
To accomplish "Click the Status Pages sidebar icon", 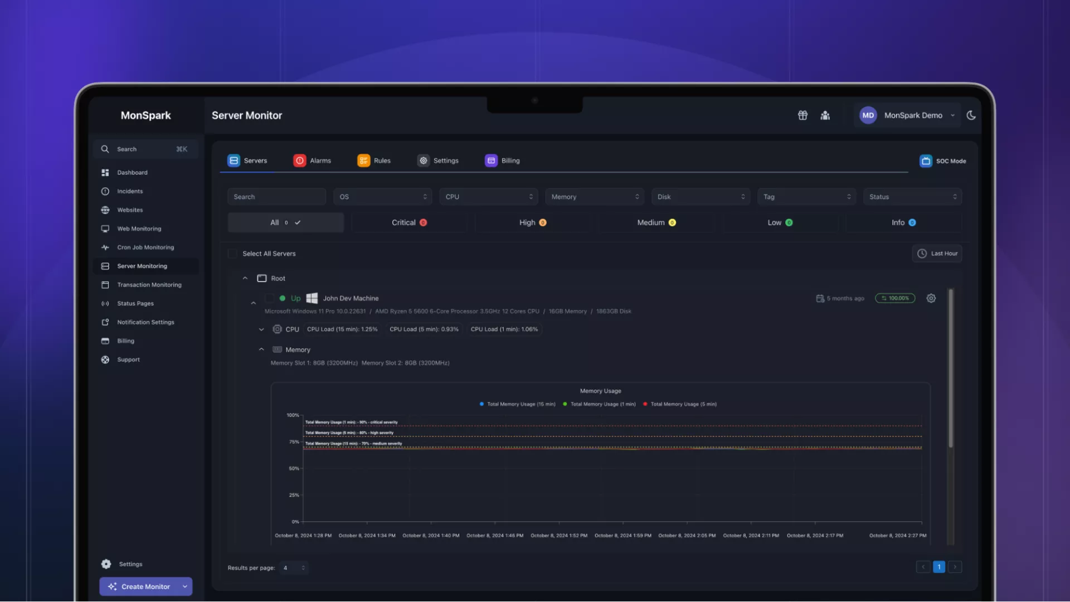I will tap(105, 304).
